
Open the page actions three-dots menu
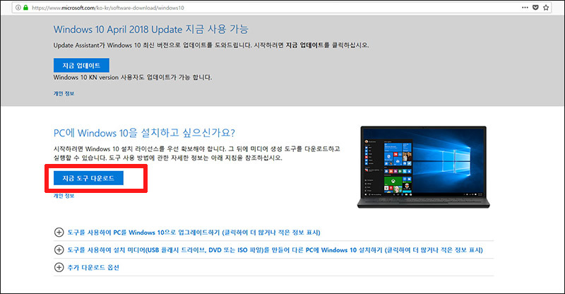[x=525, y=7]
